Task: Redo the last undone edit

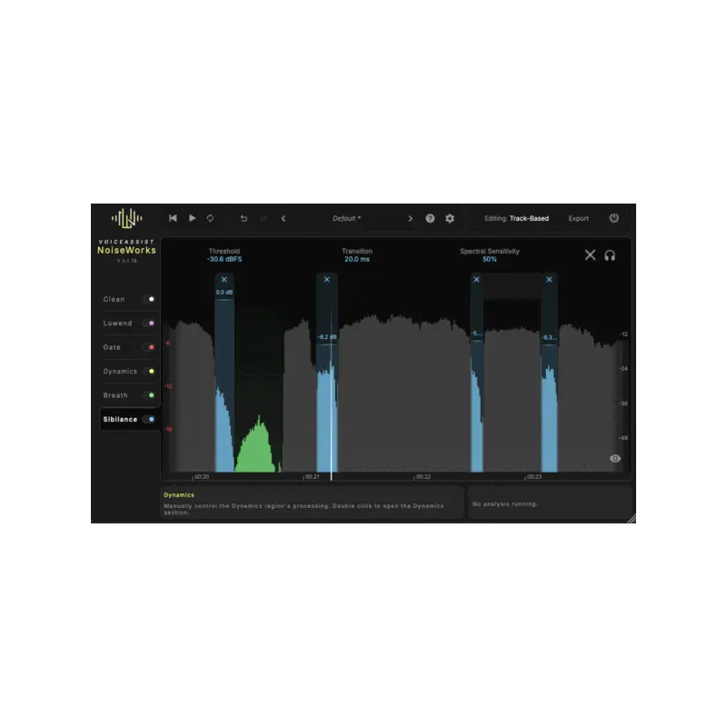Action: pyautogui.click(x=264, y=218)
